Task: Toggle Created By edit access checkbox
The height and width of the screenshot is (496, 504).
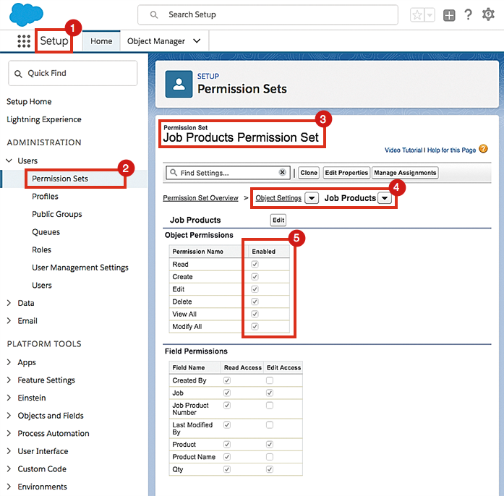Action: coord(270,380)
